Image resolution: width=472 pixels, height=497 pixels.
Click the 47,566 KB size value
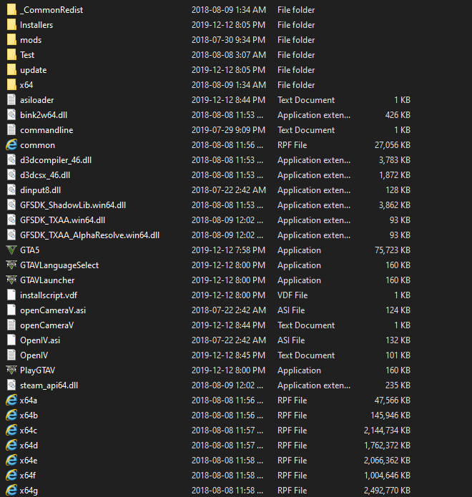pos(393,400)
